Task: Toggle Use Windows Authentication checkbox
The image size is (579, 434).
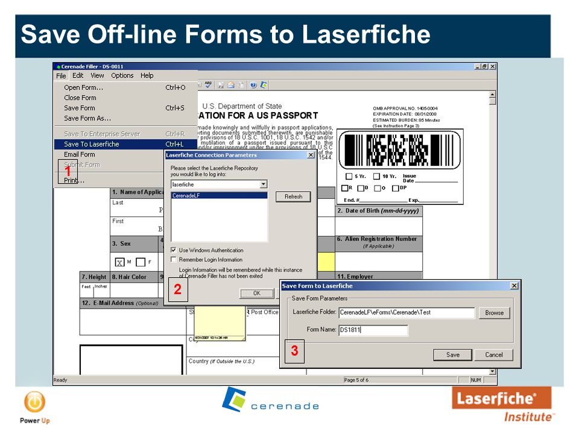Action: coord(173,250)
